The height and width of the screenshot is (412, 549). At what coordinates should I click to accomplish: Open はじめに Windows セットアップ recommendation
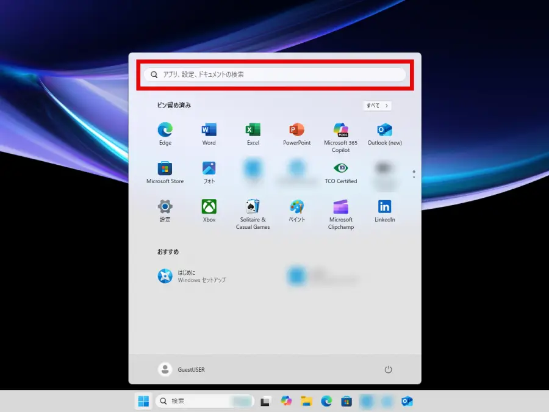pos(192,276)
